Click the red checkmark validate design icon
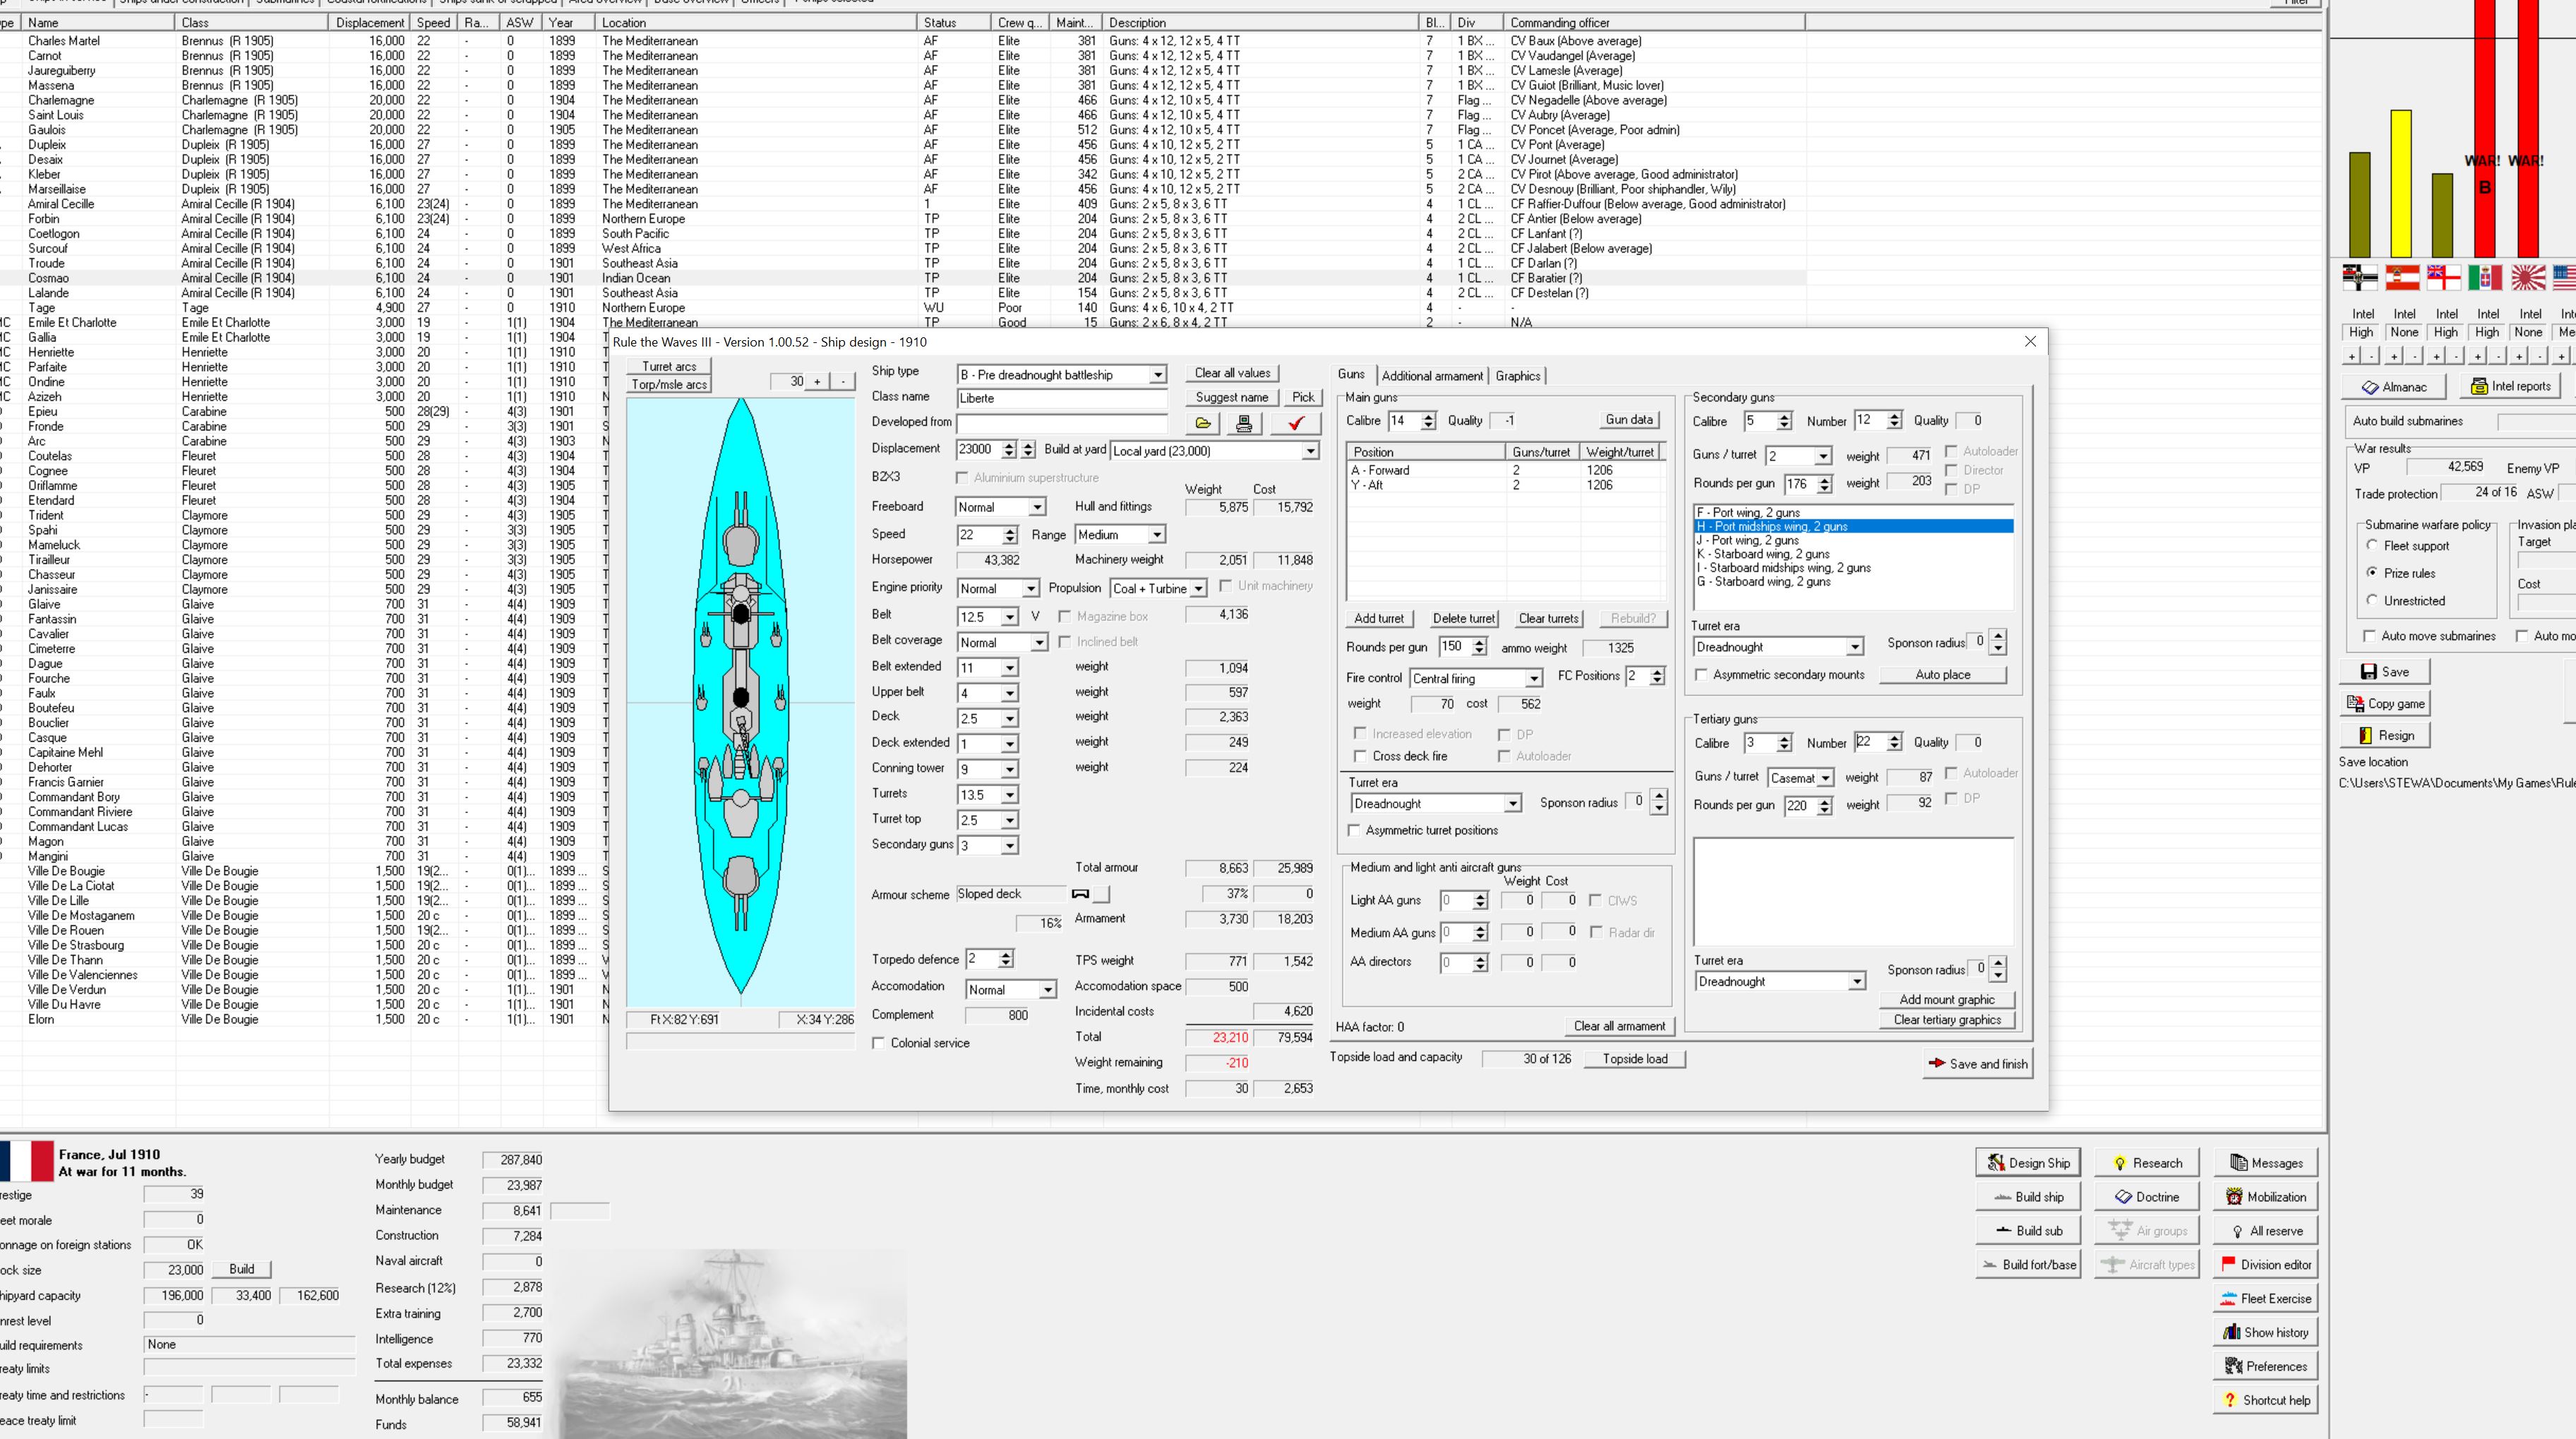The width and height of the screenshot is (2576, 1439). click(1296, 424)
